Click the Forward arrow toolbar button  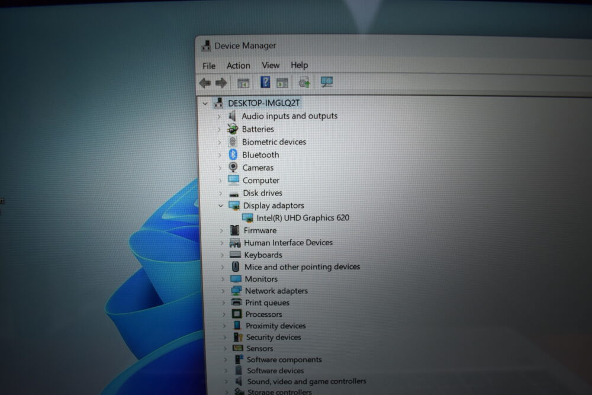(221, 83)
